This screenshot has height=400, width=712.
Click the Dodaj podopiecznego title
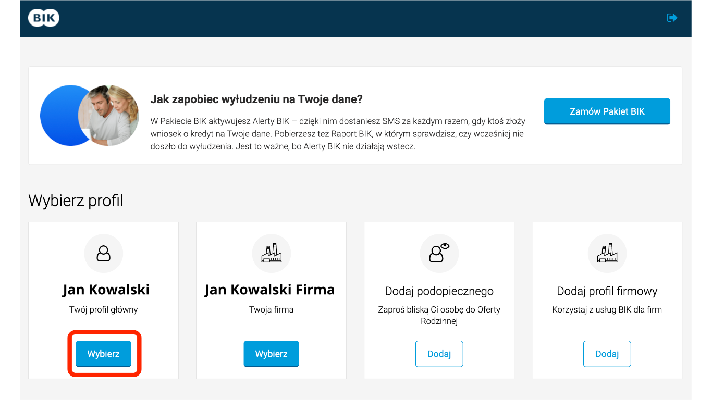(439, 291)
